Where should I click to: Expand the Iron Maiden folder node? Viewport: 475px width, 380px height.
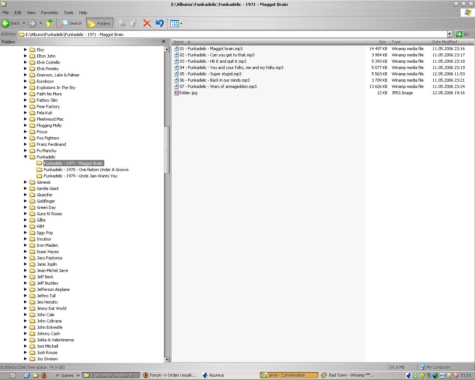(26, 245)
